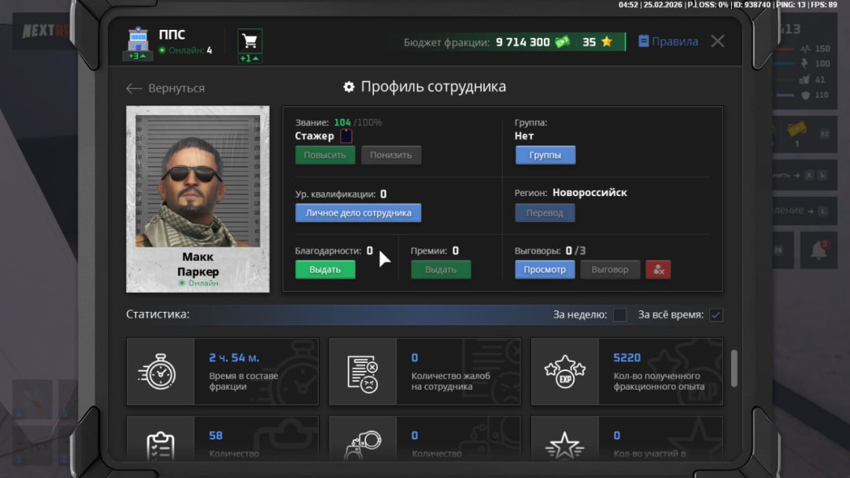The image size is (850, 478).
Task: Open Правила rules link
Action: click(668, 42)
